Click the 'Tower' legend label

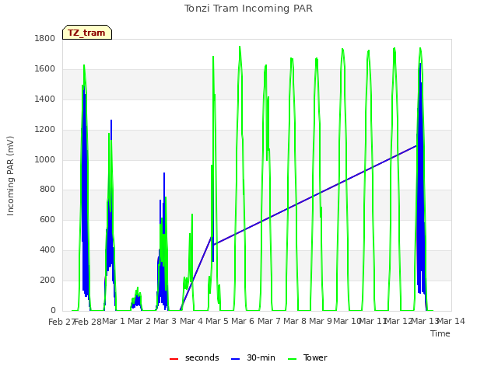(315, 357)
